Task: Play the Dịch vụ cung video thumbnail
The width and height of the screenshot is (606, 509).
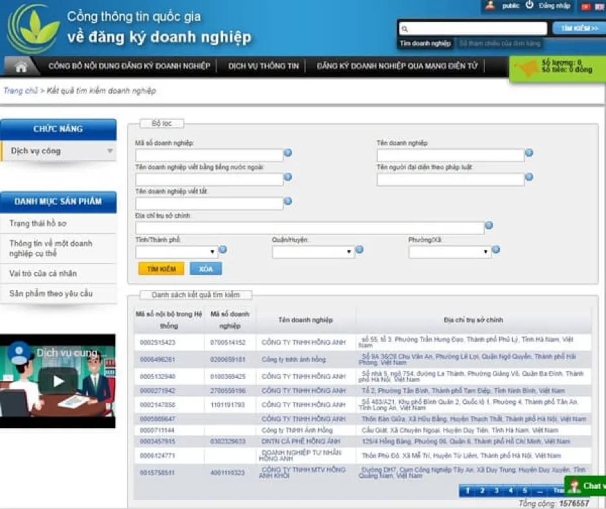Action: [x=58, y=381]
